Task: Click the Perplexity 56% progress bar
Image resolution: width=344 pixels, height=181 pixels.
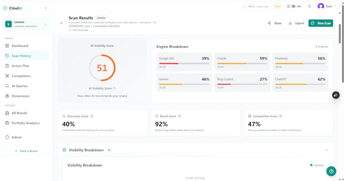Action: point(300,63)
